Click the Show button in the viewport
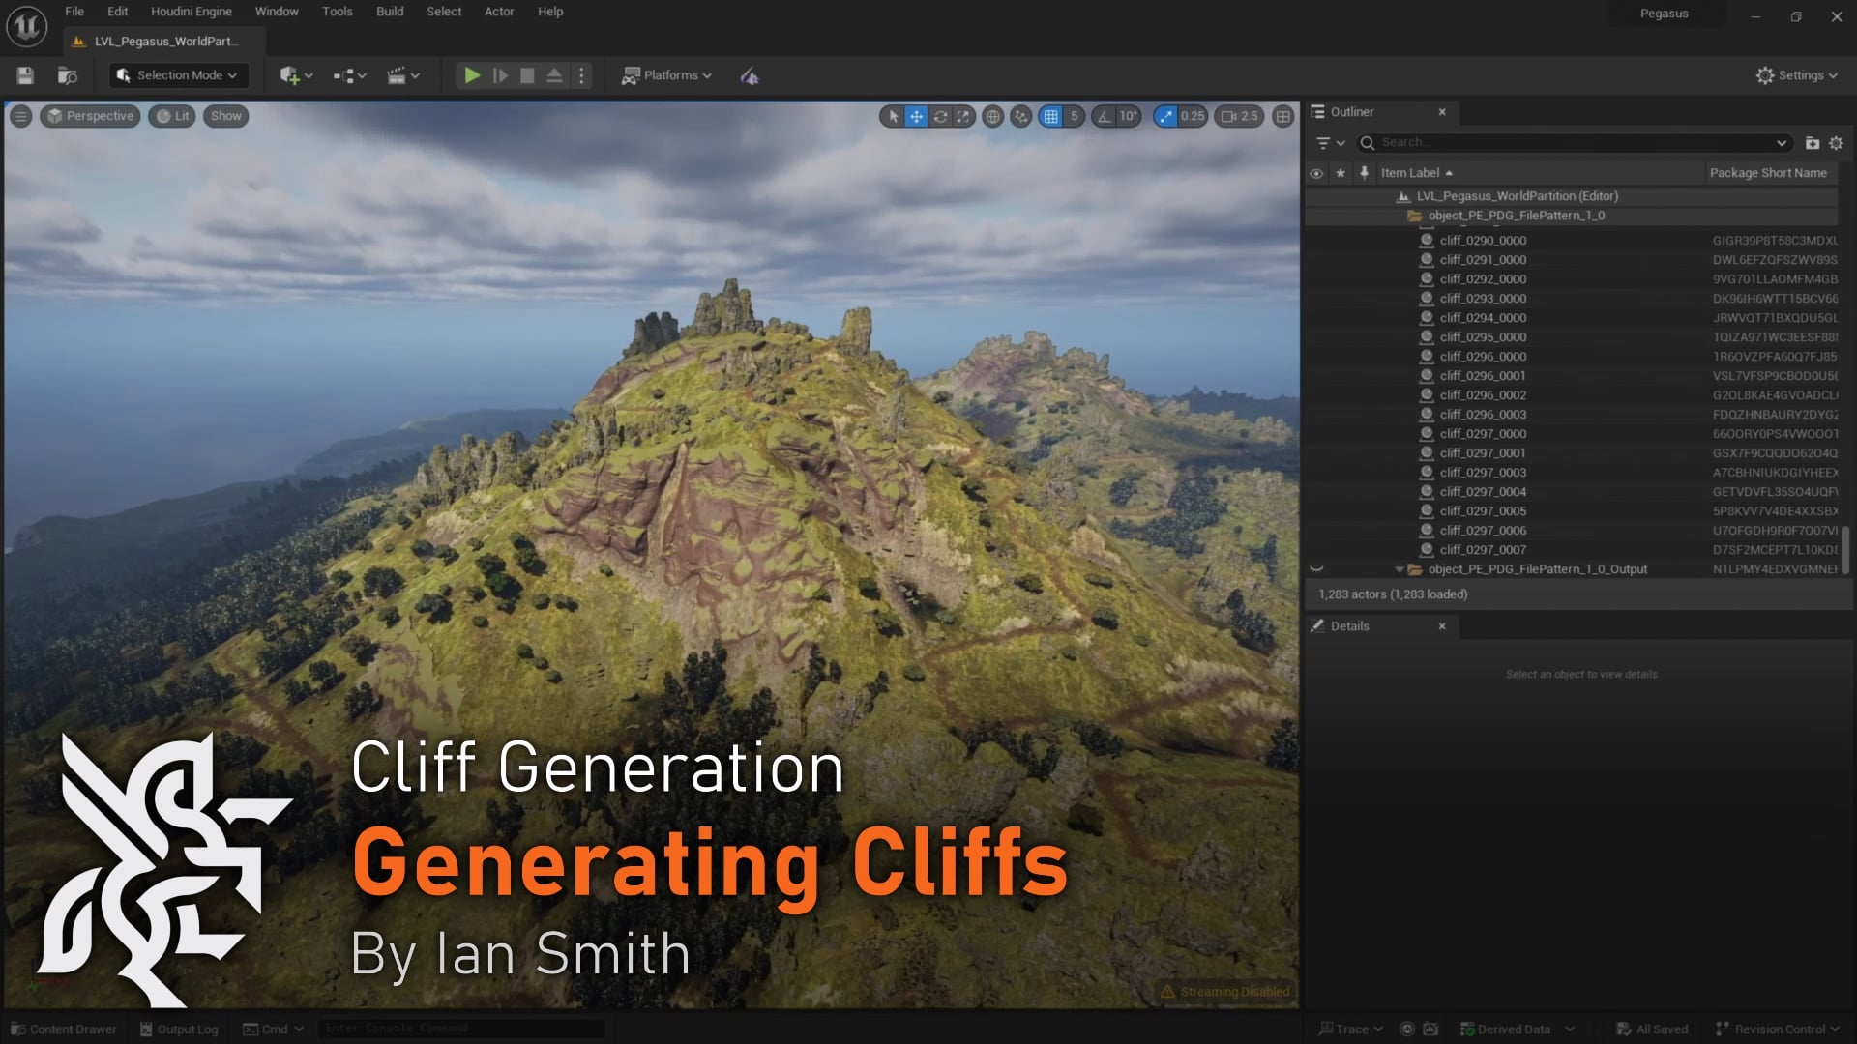The image size is (1857, 1044). point(224,116)
